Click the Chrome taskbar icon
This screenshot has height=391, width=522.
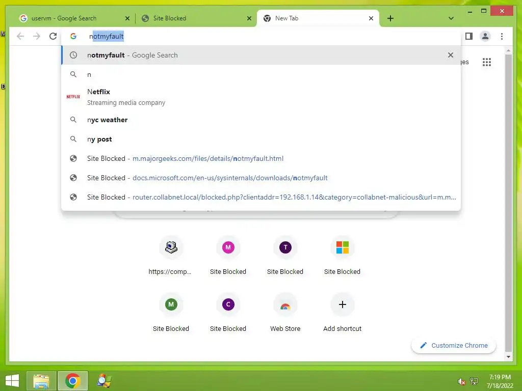[72, 381]
